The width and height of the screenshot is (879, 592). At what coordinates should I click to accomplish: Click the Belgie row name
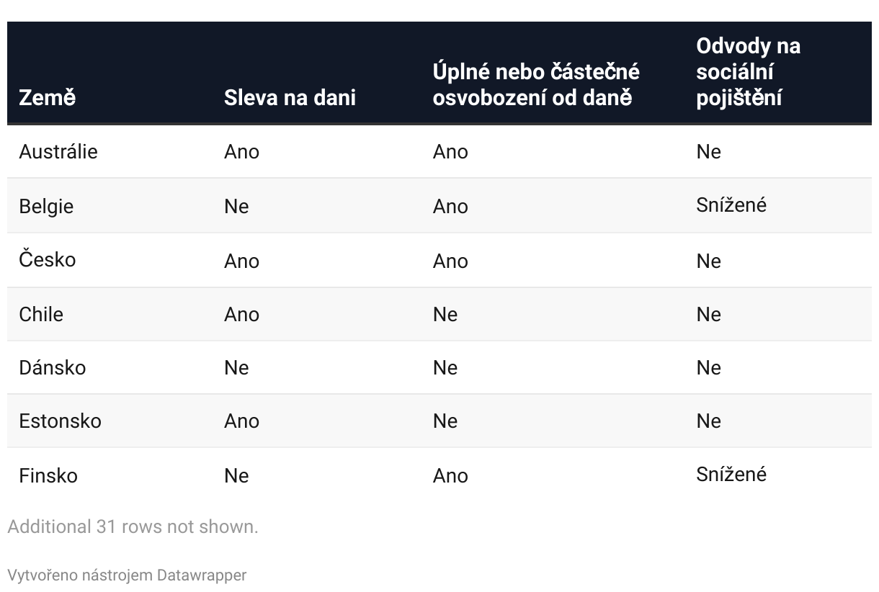click(46, 207)
